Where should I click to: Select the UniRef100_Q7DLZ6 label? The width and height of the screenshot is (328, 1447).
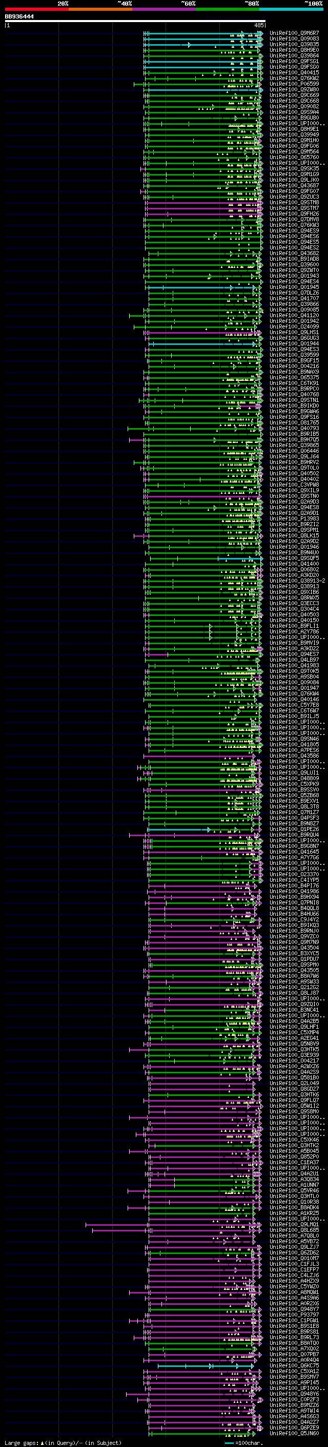294,293
